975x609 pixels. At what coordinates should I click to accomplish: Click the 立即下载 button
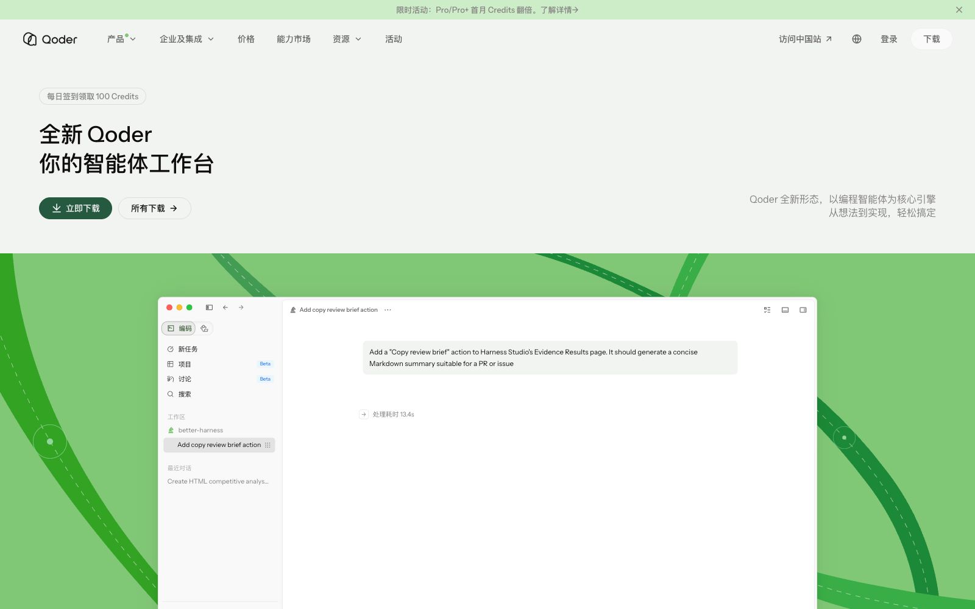click(76, 208)
